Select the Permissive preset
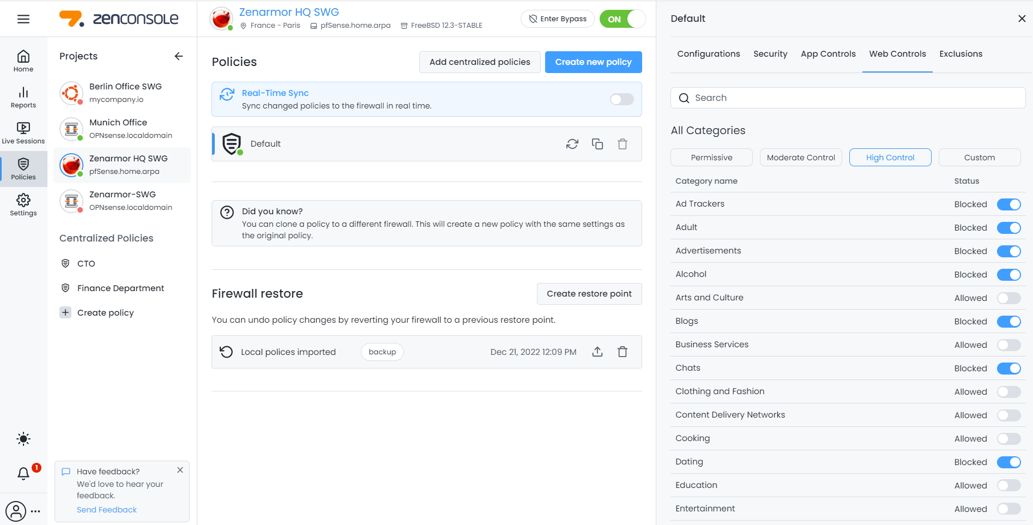 coord(711,158)
